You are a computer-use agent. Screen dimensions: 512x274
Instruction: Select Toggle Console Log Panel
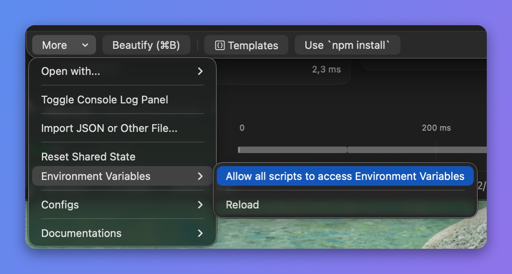[122, 100]
